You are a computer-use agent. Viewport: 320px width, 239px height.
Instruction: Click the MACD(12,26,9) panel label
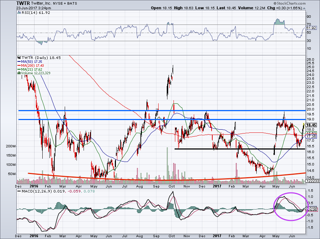point(37,191)
